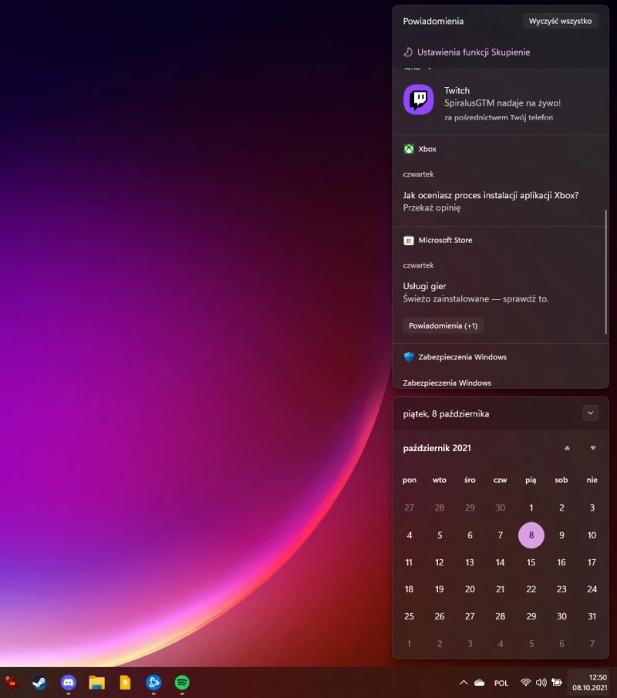
Task: Click the Twitch notification icon
Action: tap(418, 99)
